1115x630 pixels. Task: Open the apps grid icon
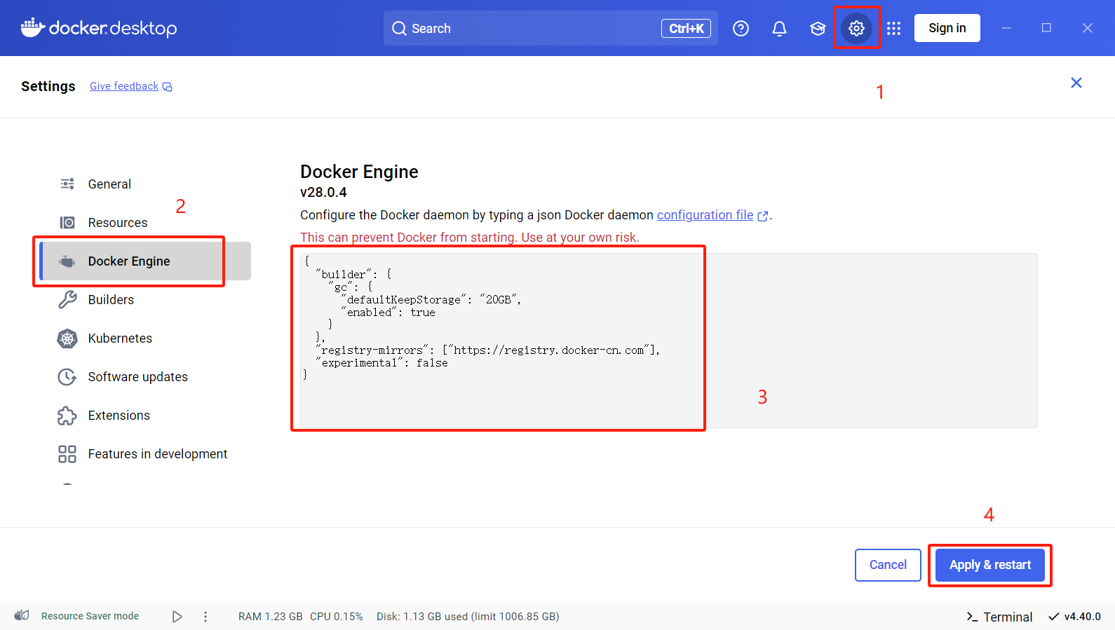click(x=893, y=28)
